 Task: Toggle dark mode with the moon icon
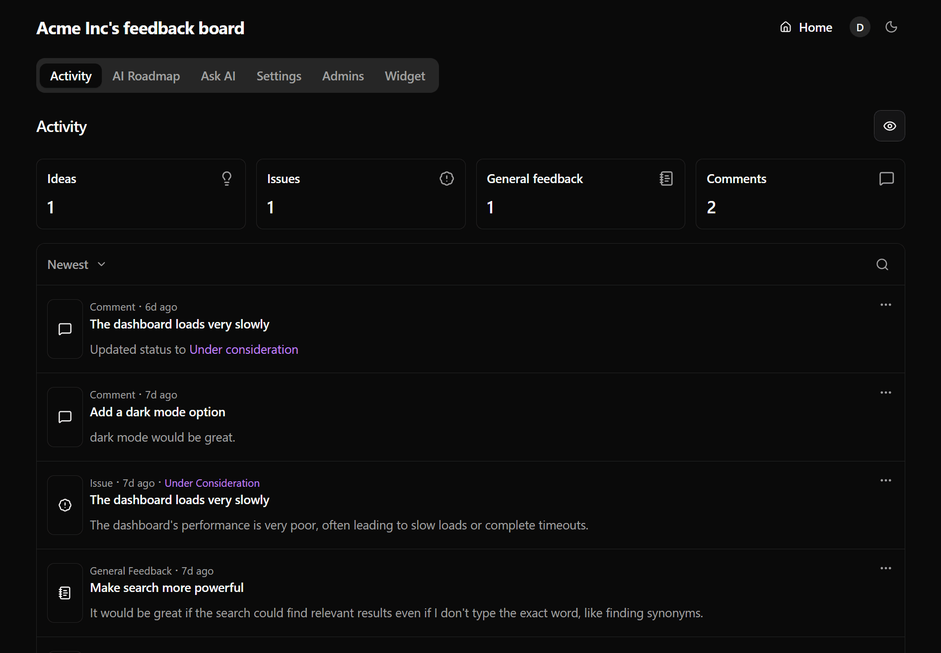(x=891, y=27)
